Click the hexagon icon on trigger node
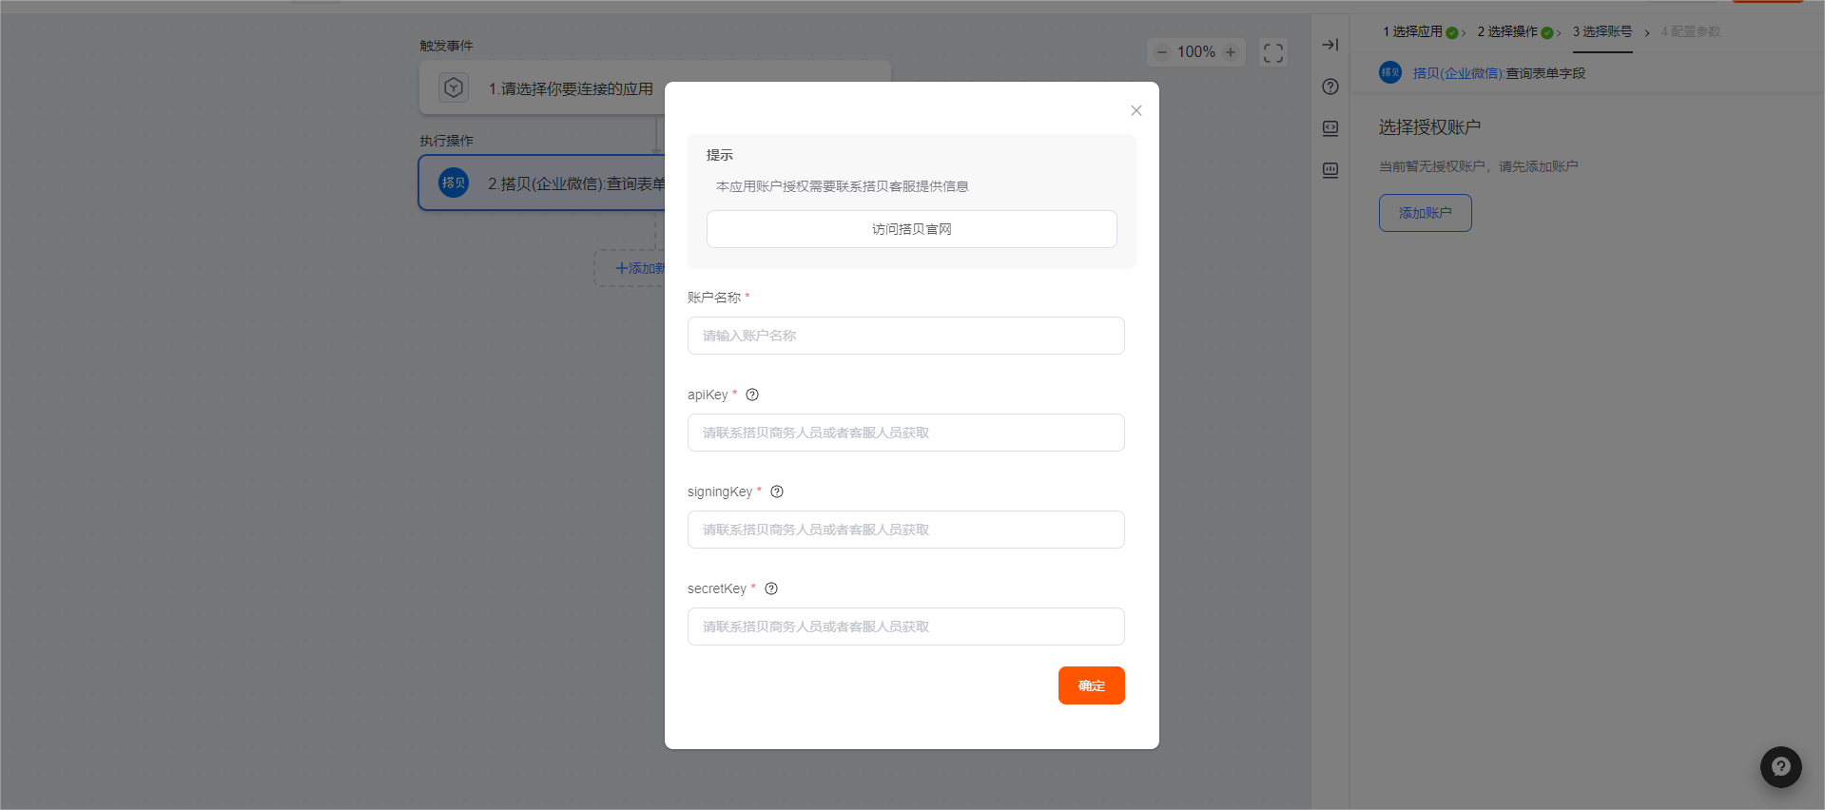Image resolution: width=1825 pixels, height=810 pixels. 454,87
